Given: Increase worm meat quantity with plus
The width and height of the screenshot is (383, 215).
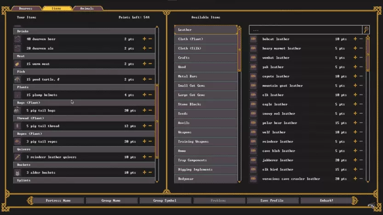Looking at the screenshot, I should point(144,64).
